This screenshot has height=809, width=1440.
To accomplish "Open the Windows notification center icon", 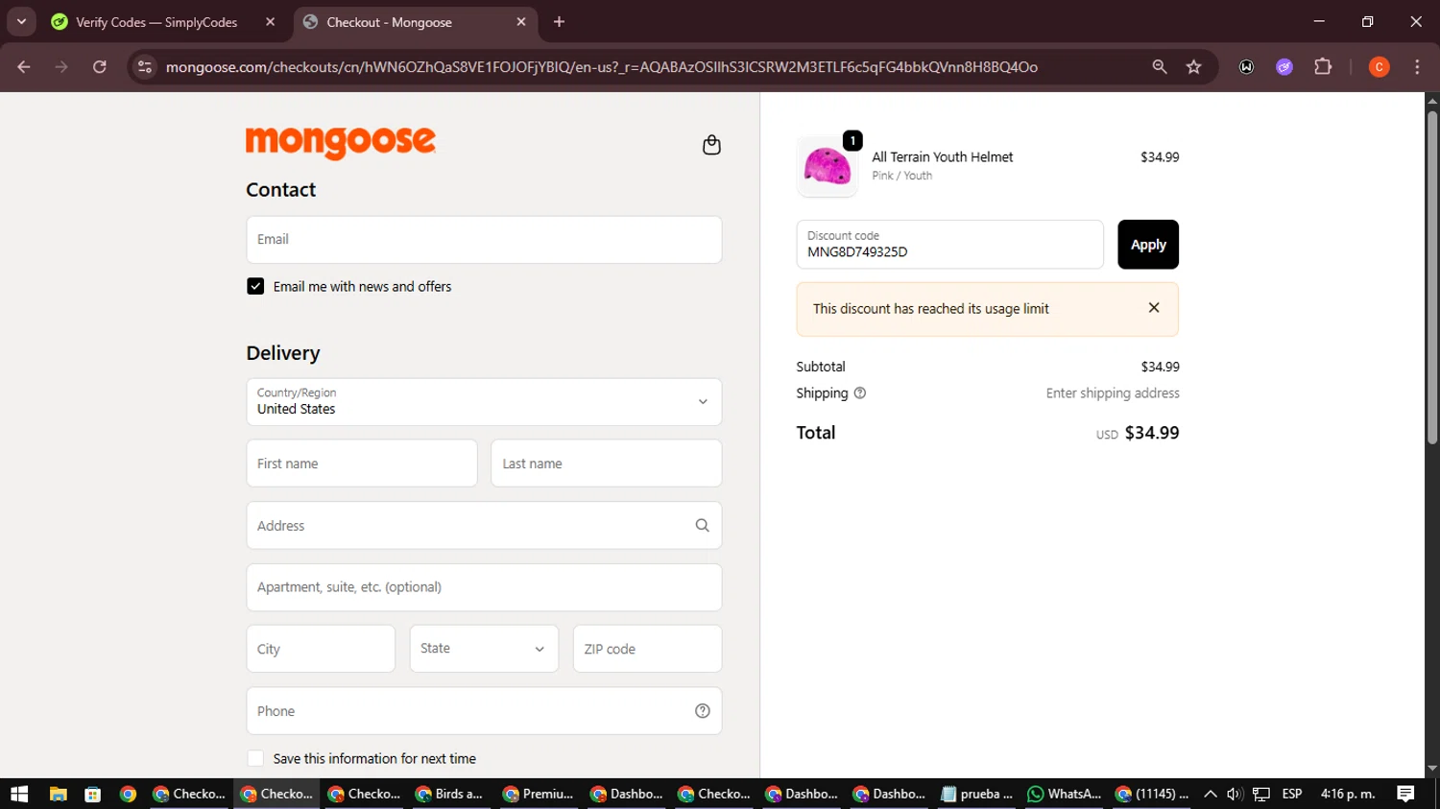I will 1405,794.
